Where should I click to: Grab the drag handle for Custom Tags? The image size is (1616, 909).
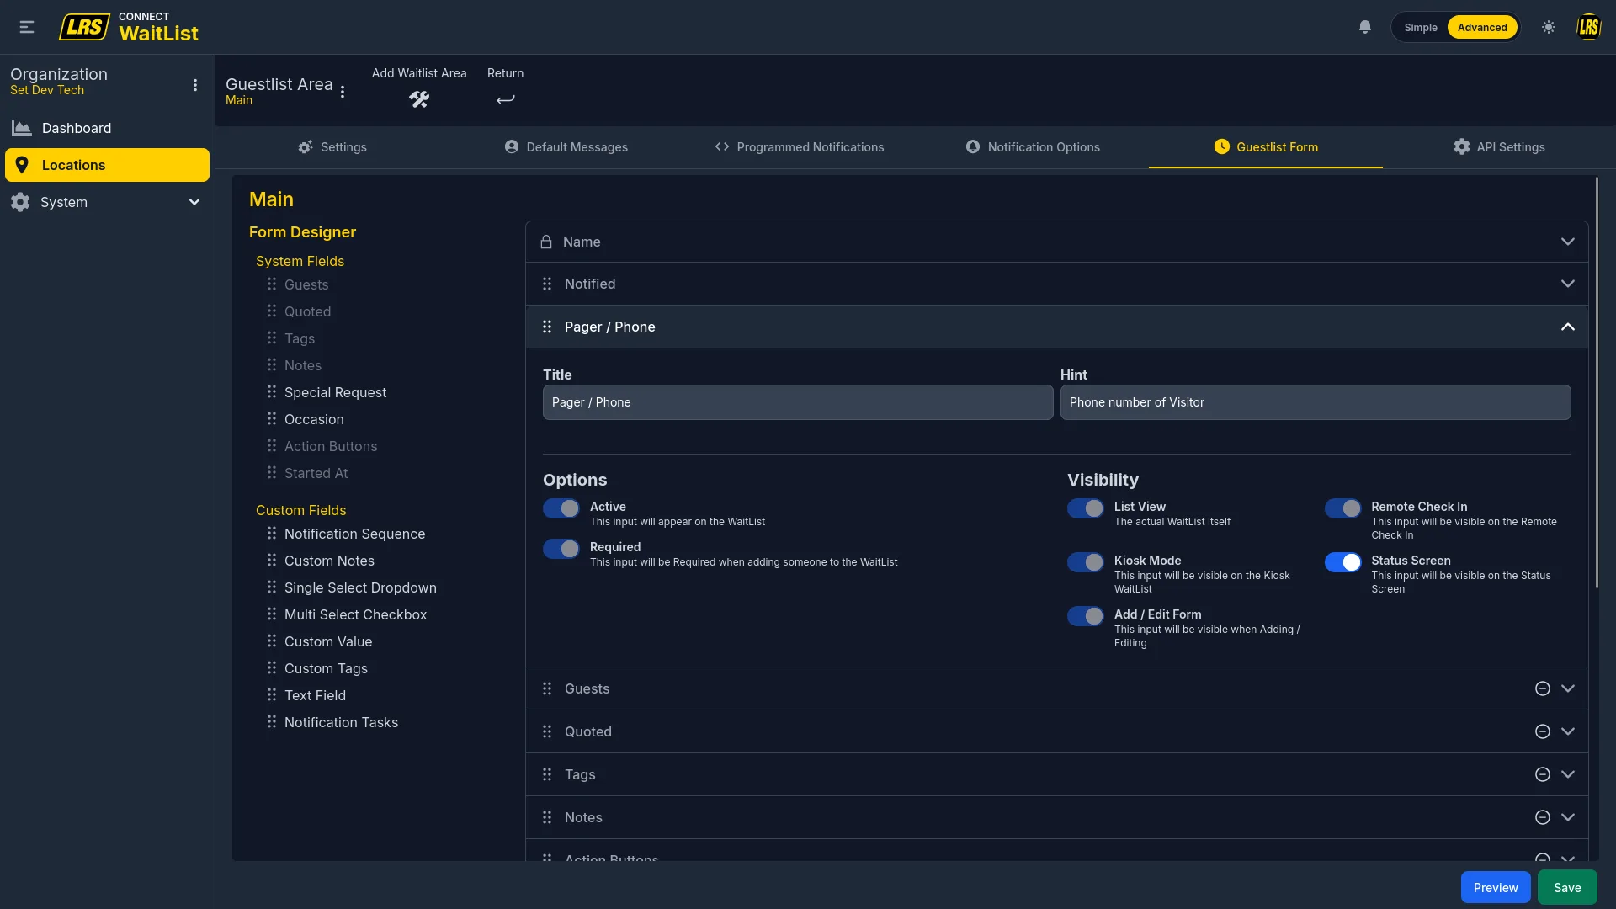[x=272, y=667]
